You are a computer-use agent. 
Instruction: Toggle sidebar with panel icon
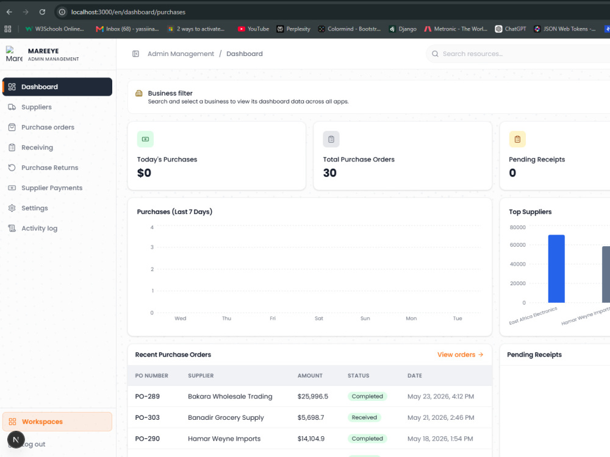135,54
